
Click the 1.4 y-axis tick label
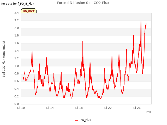(x=16, y=51)
